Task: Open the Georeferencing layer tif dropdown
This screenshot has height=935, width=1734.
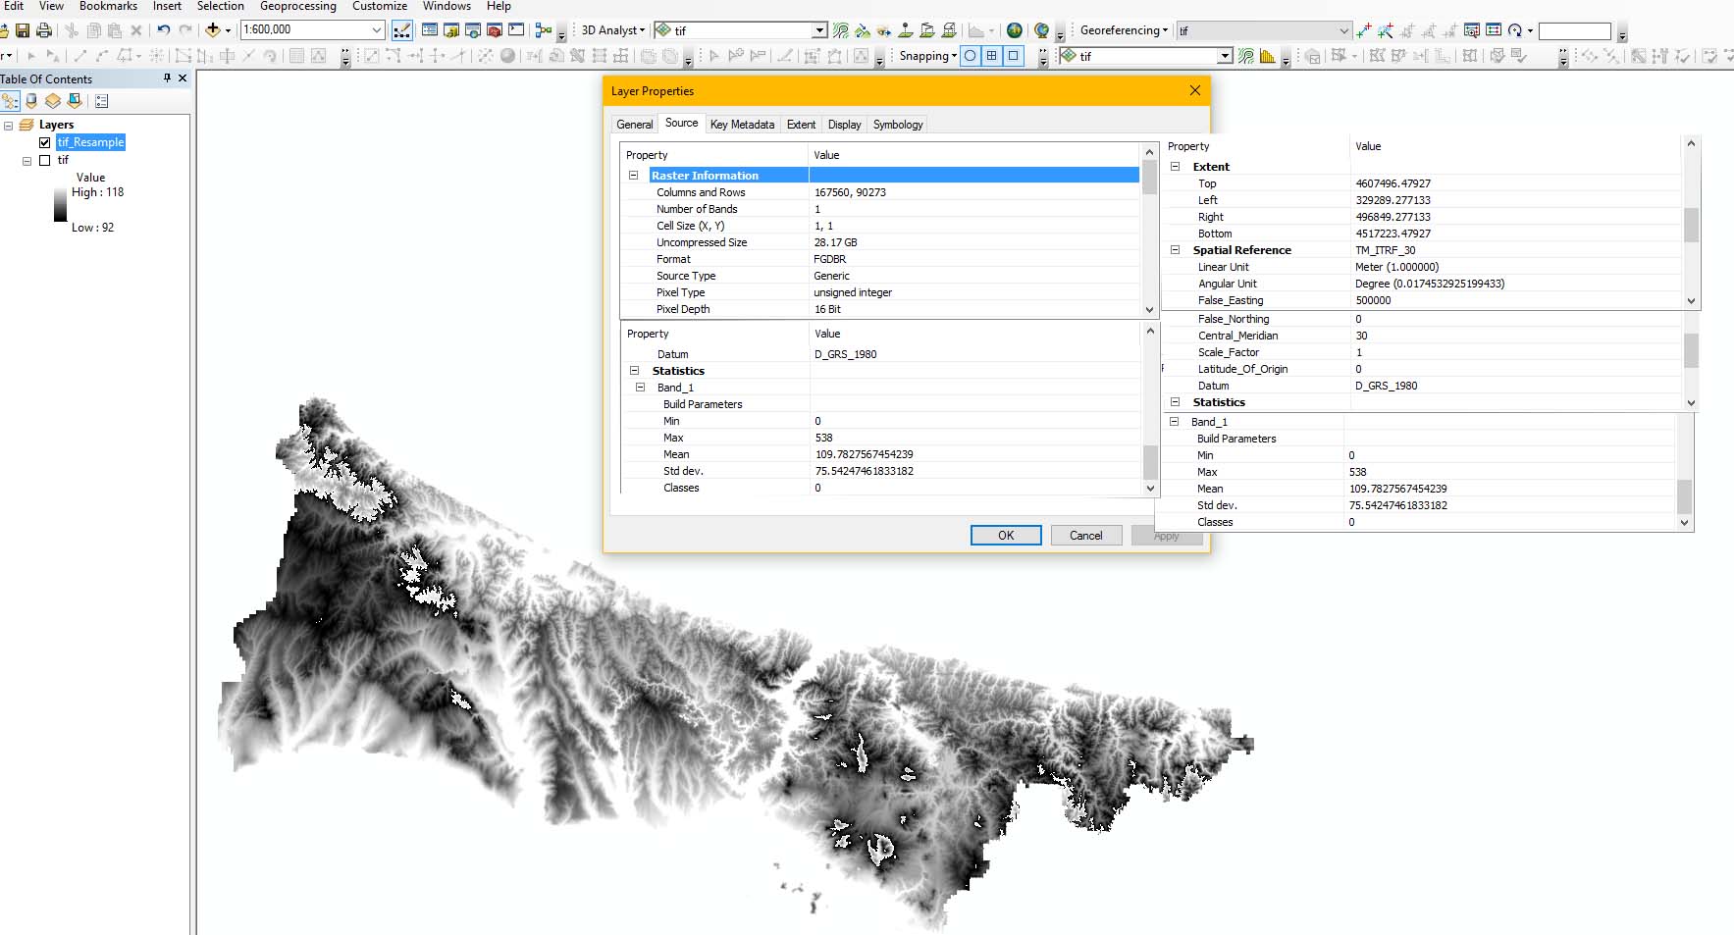Action: pos(1344,30)
